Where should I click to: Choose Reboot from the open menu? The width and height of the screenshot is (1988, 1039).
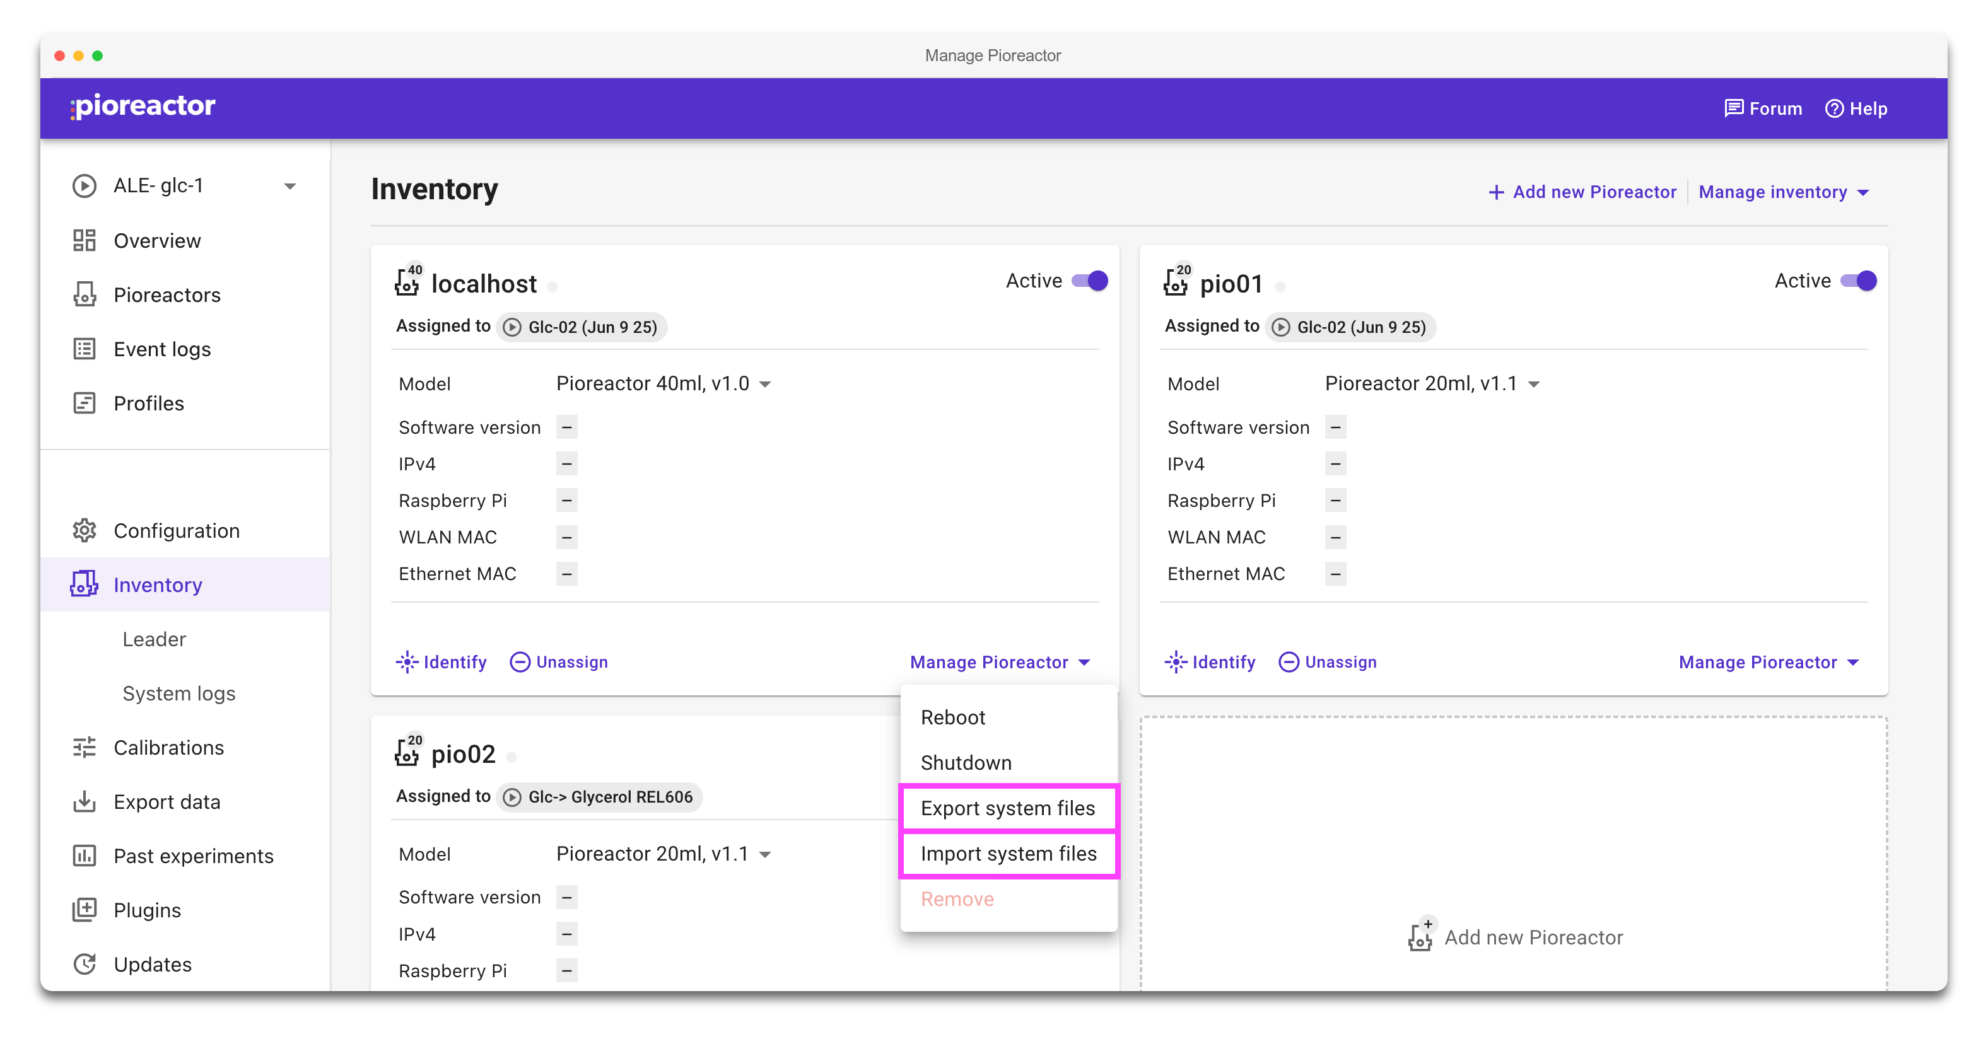[x=952, y=717]
